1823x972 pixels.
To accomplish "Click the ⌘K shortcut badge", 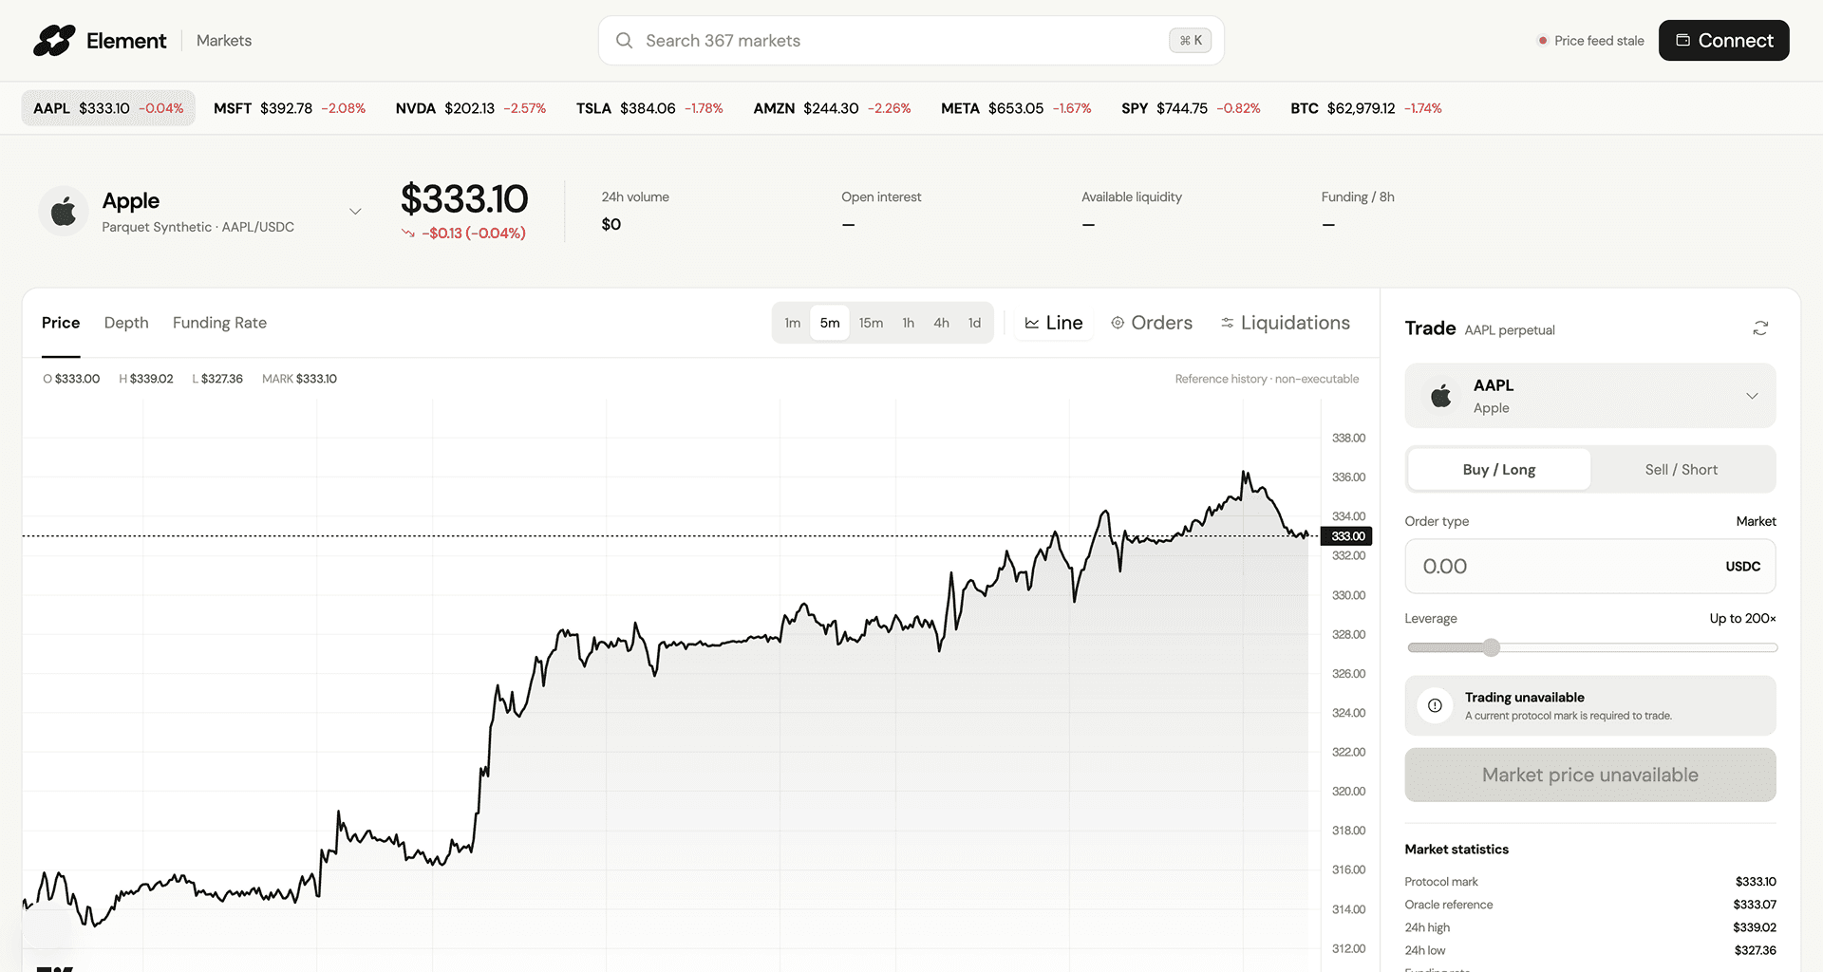I will [1190, 41].
